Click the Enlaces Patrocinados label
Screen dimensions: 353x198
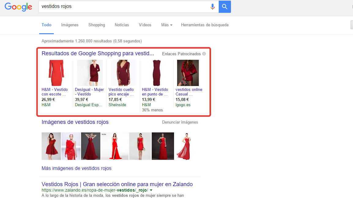181,54
